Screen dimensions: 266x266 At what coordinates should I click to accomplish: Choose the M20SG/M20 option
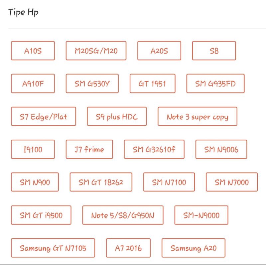coord(96,51)
